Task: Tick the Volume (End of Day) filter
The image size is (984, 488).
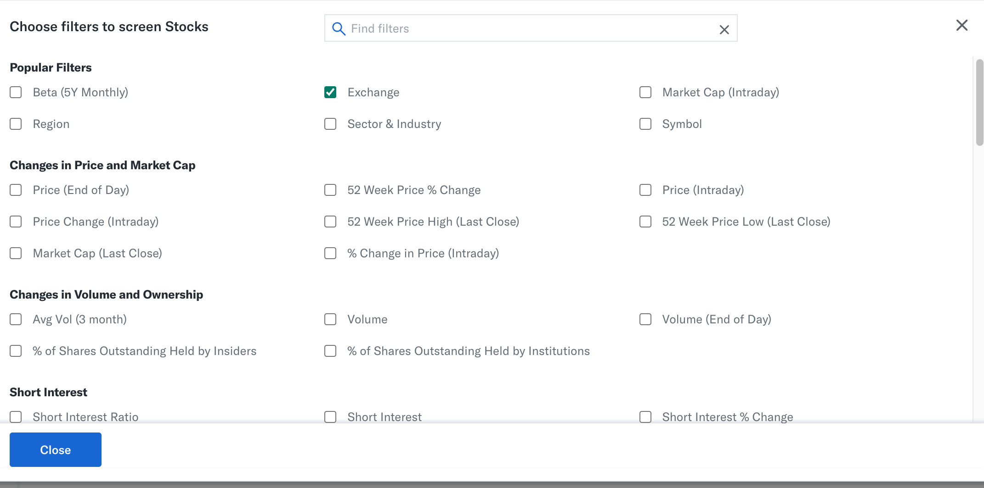Action: coord(645,319)
